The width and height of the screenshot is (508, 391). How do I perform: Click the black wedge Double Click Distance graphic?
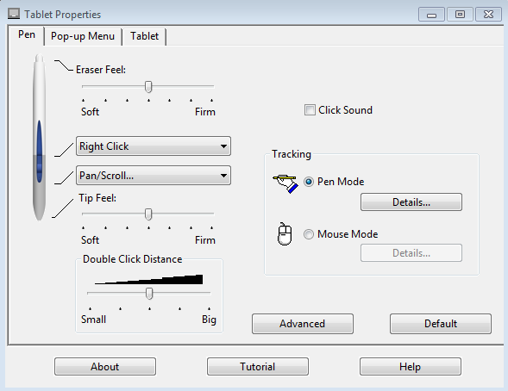coord(148,279)
